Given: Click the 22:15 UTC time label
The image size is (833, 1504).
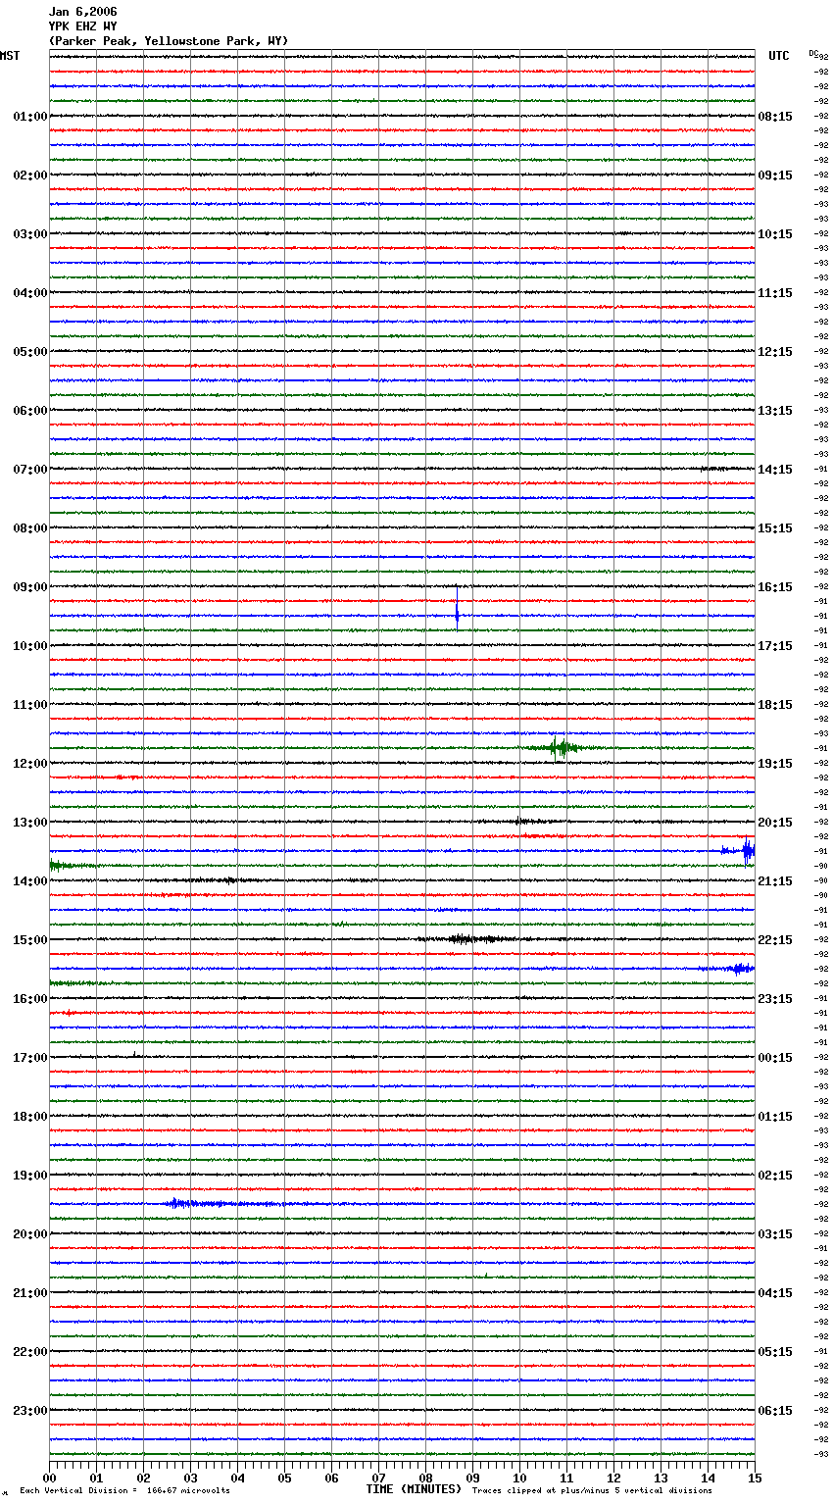Looking at the screenshot, I should (775, 940).
